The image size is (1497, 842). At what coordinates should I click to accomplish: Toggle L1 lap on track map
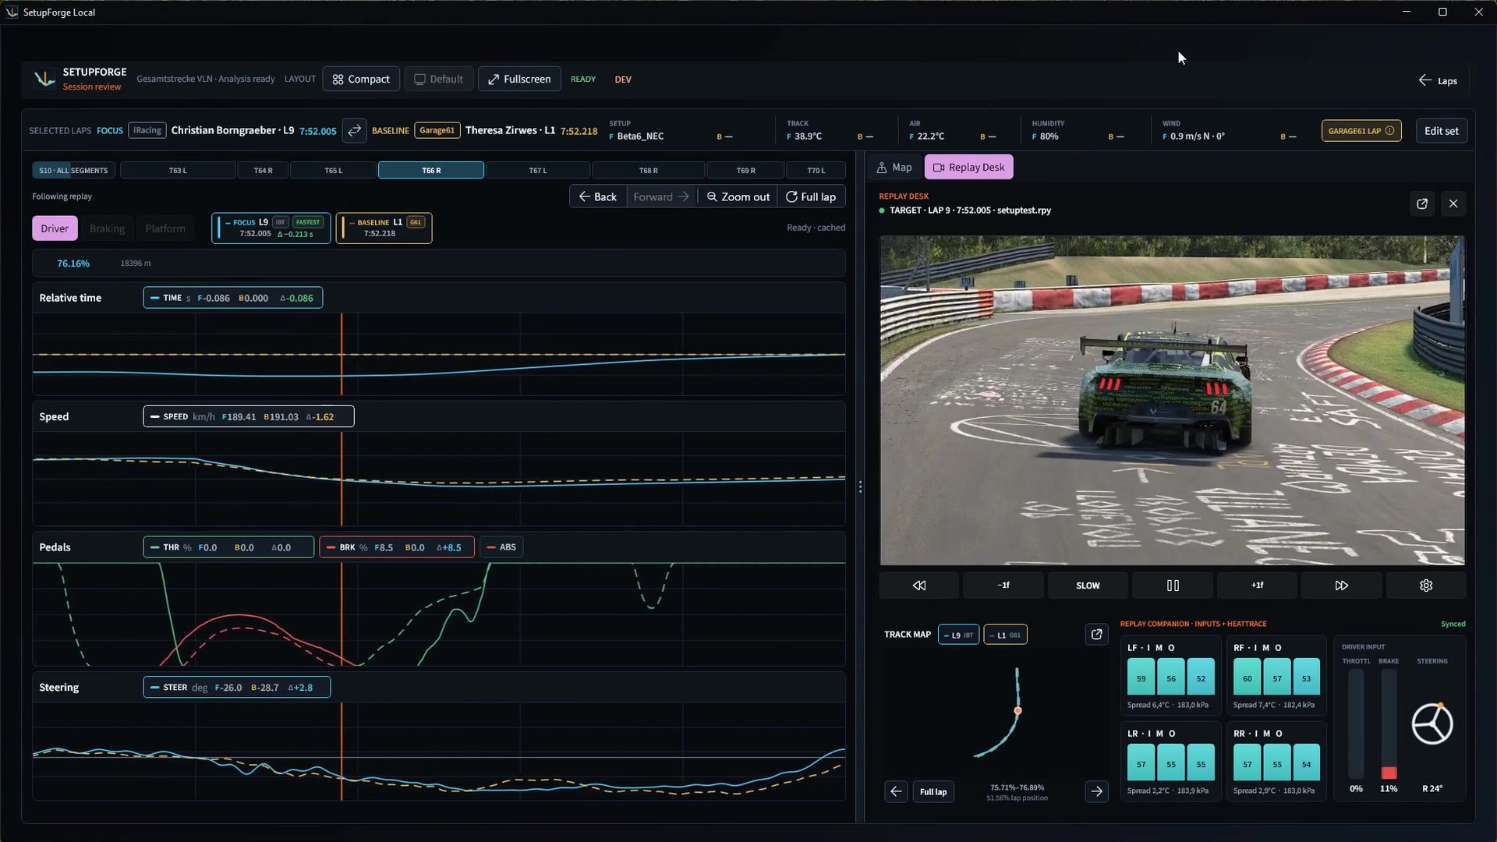(x=1005, y=635)
